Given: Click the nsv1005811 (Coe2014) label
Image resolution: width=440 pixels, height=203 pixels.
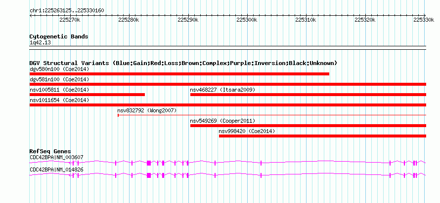Looking at the screenshot, I should pos(59,90).
